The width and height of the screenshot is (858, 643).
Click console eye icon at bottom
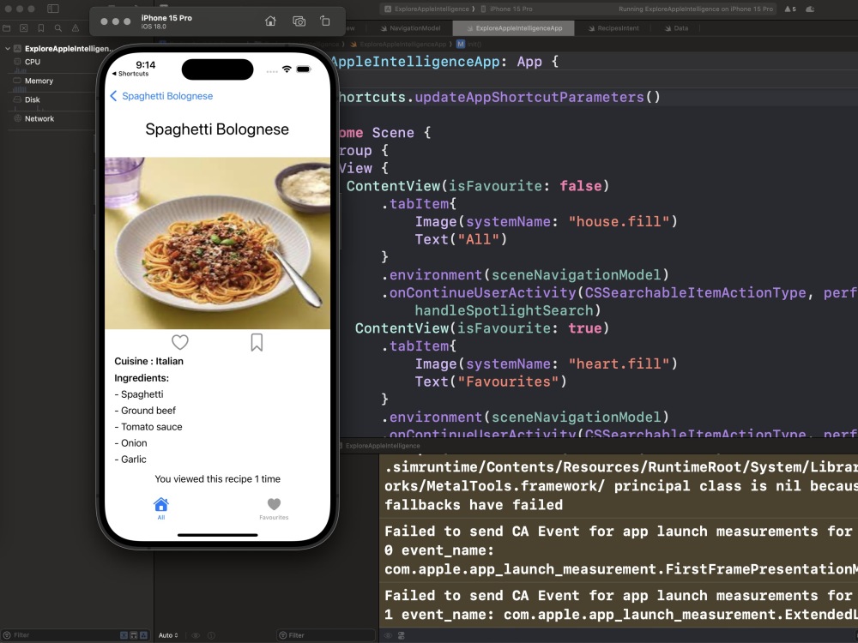[388, 635]
